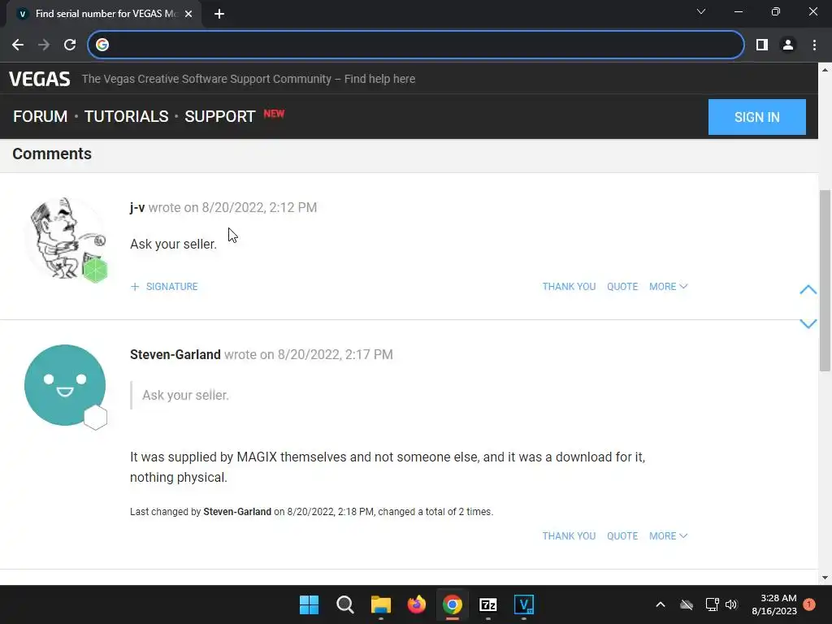832x624 pixels.
Task: Click the SIGN IN button
Action: pyautogui.click(x=756, y=117)
